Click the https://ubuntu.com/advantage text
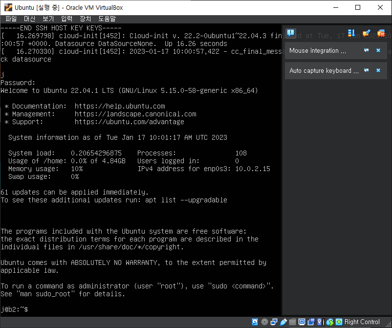The width and height of the screenshot is (392, 328). pyautogui.click(x=130, y=122)
